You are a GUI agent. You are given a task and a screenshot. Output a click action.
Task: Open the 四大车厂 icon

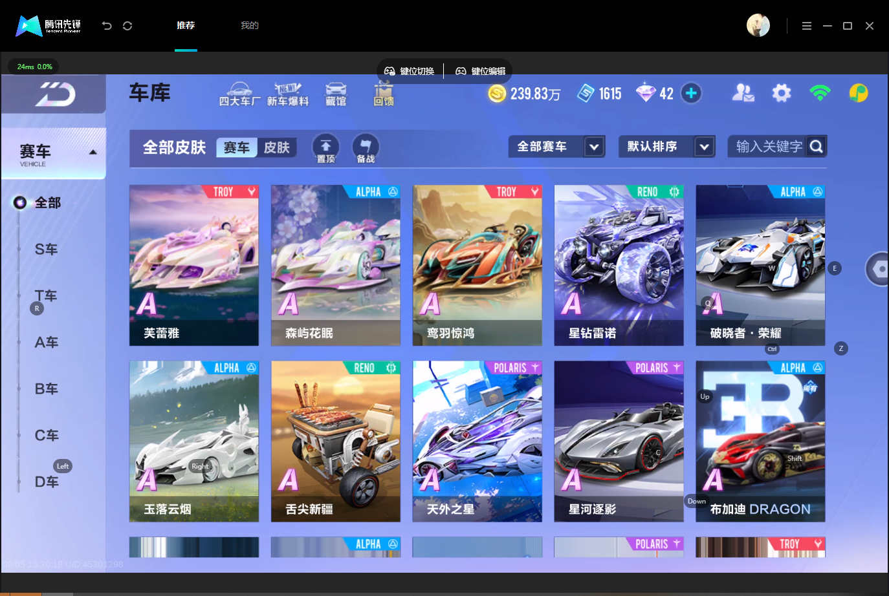point(239,94)
